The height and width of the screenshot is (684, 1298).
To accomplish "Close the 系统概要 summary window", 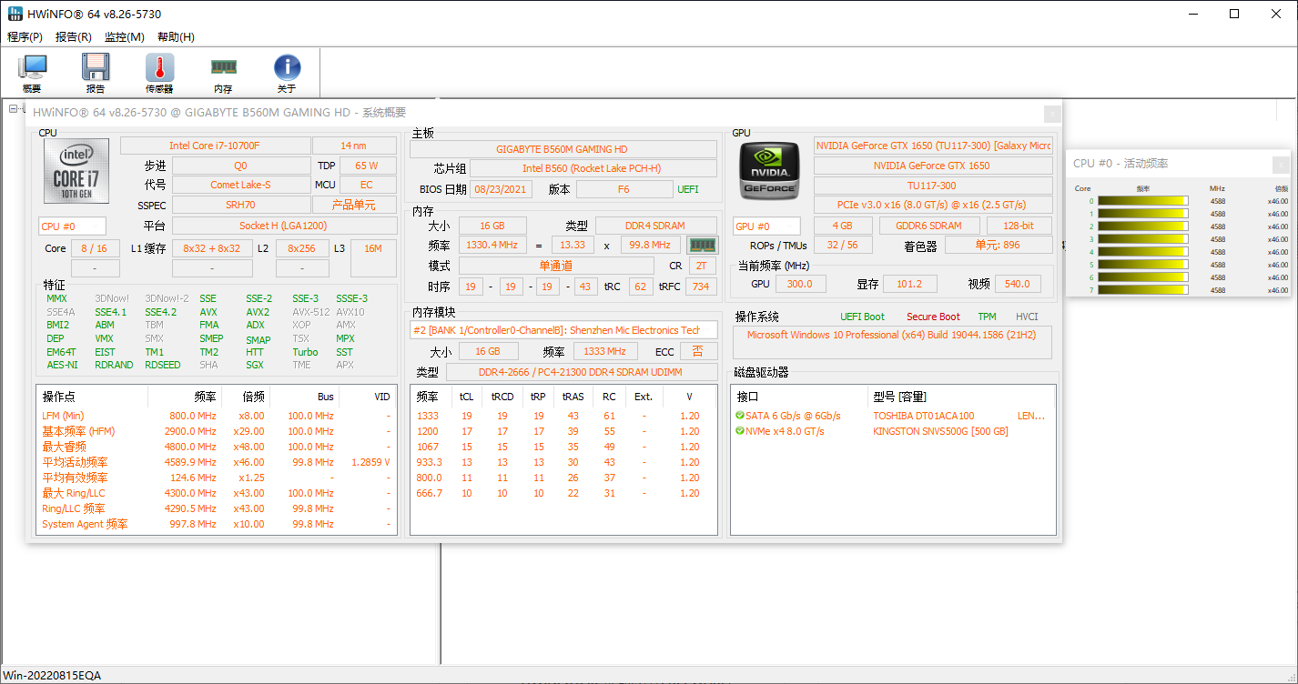I will tap(1052, 113).
